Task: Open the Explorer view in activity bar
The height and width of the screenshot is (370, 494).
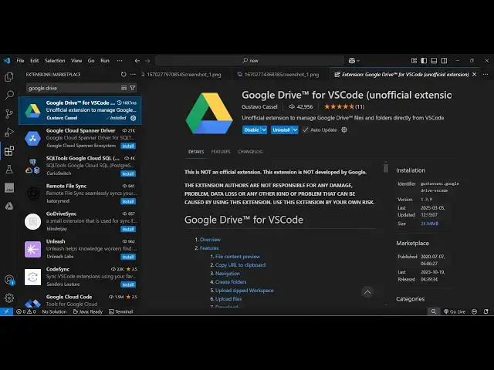Action: 9,76
